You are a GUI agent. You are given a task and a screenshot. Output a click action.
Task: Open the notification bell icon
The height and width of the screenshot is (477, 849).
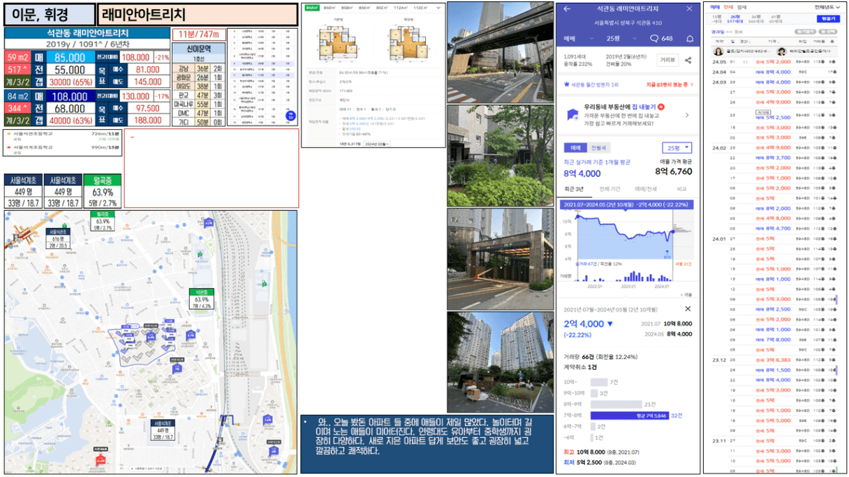click(x=690, y=38)
